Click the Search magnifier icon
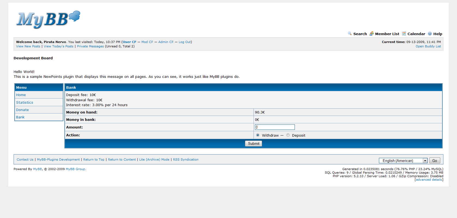 click(350, 33)
